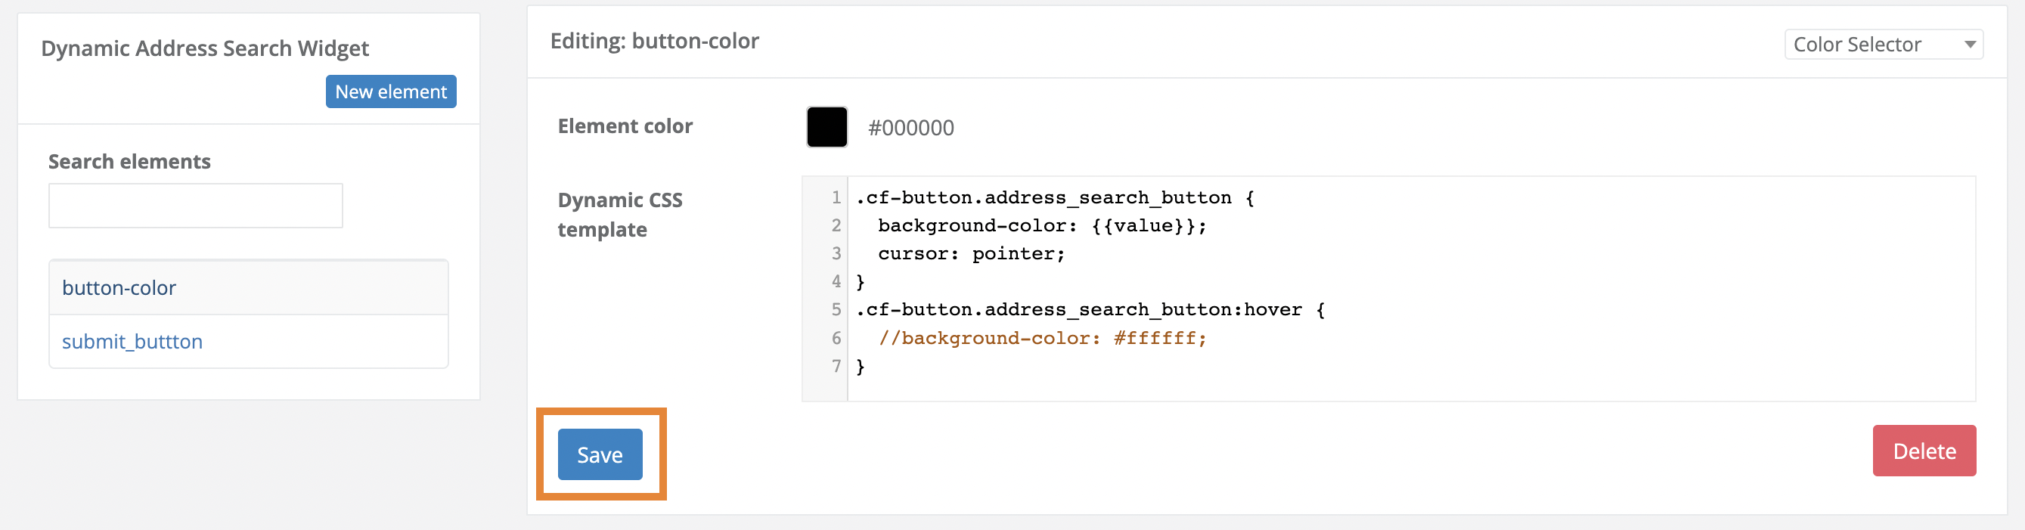Click the Dynamic CSS template label
Viewport: 2025px width, 530px height.
(620, 214)
